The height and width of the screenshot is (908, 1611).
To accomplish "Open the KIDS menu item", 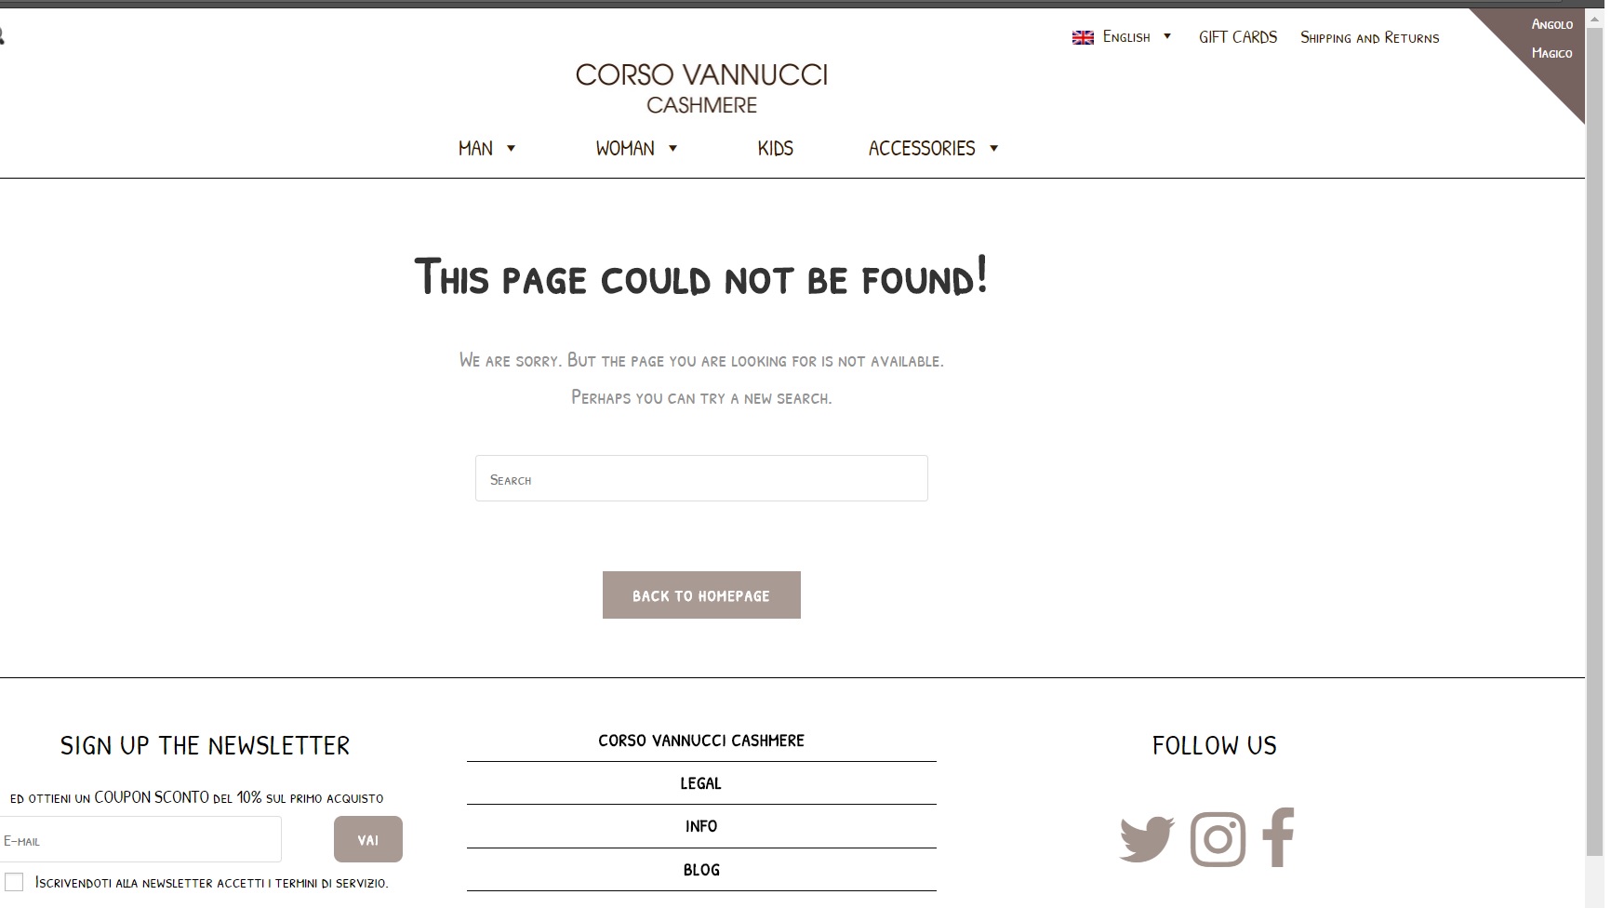I will pos(775,149).
